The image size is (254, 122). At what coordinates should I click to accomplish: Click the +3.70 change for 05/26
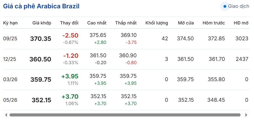tap(70, 96)
